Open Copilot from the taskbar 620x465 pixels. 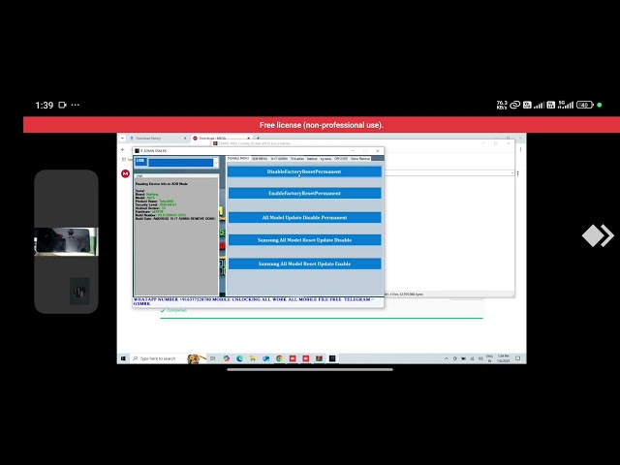(226, 358)
